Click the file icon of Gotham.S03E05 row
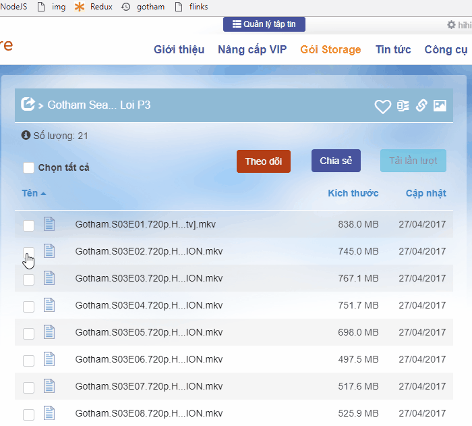 [x=49, y=332]
